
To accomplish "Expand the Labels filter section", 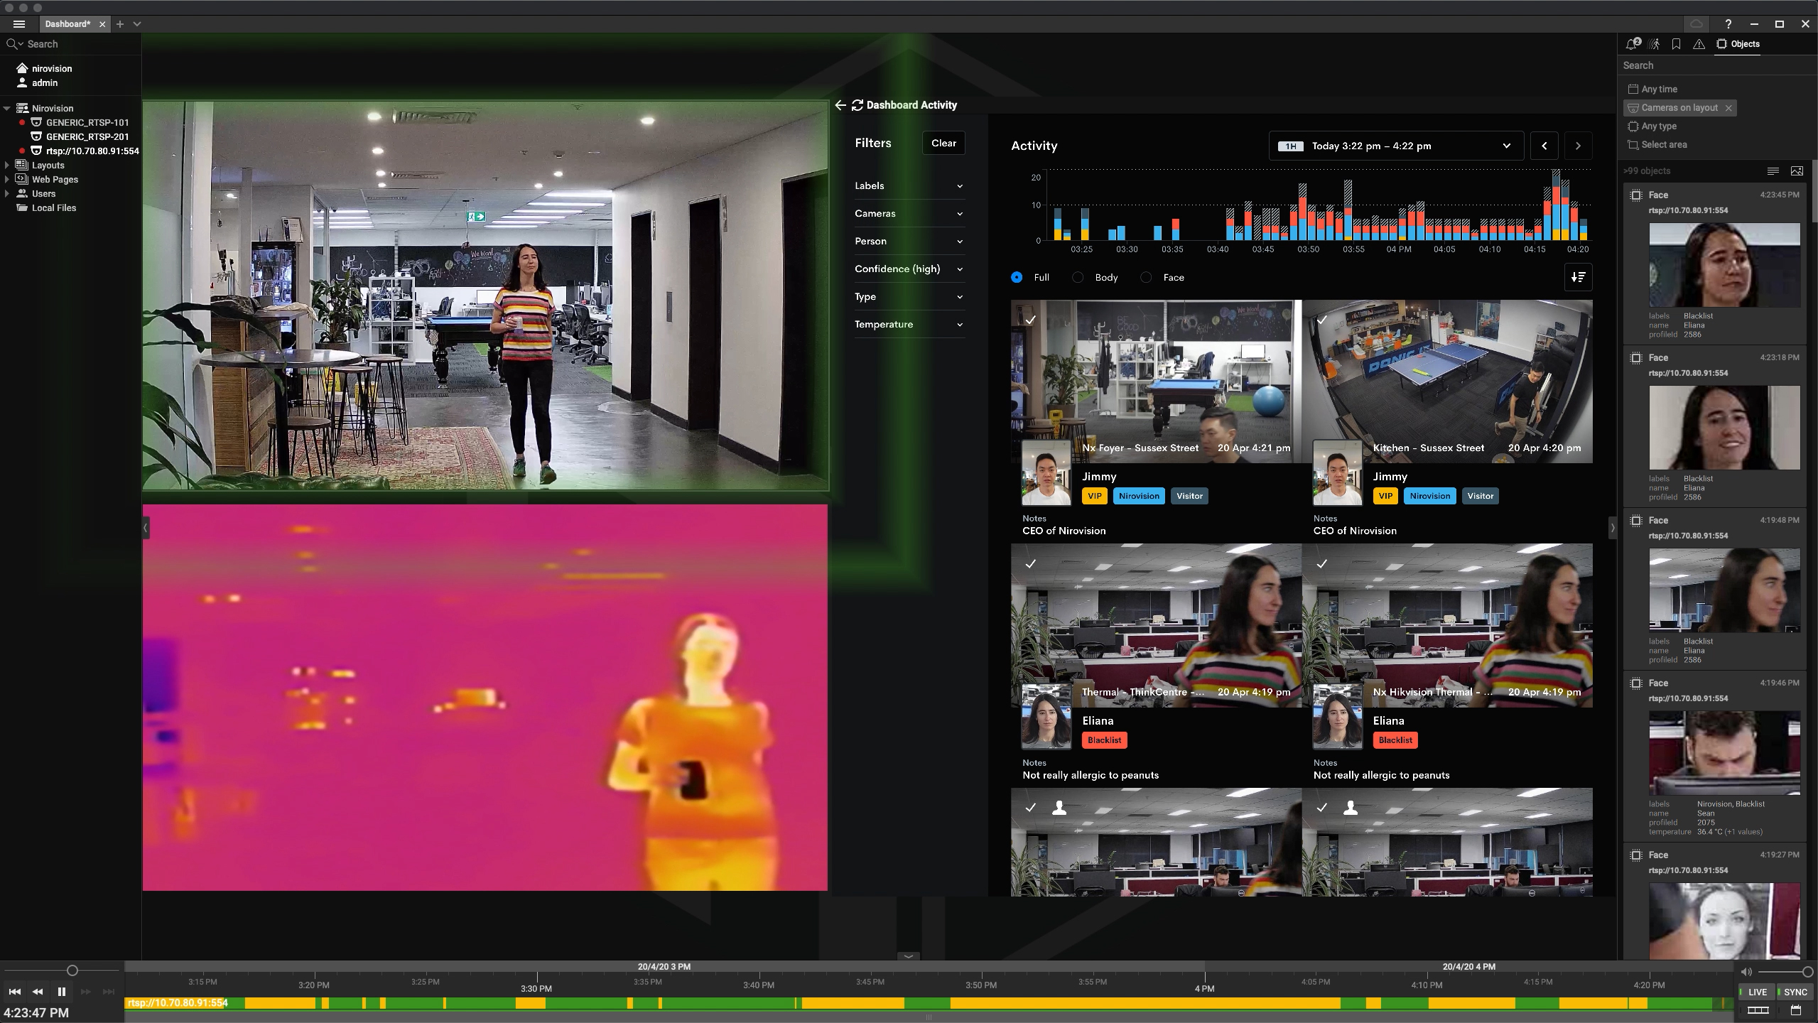I will (x=909, y=185).
